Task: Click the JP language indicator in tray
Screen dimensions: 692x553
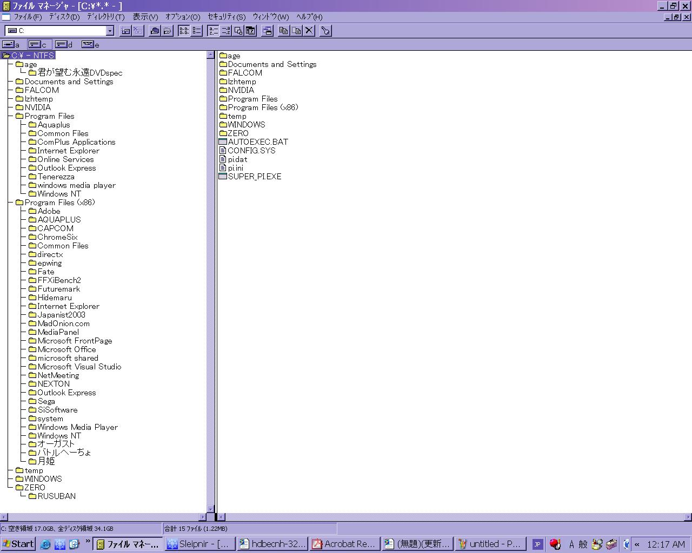Action: pos(537,544)
